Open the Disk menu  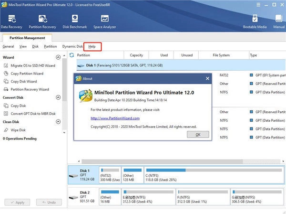pyautogui.click(x=35, y=47)
